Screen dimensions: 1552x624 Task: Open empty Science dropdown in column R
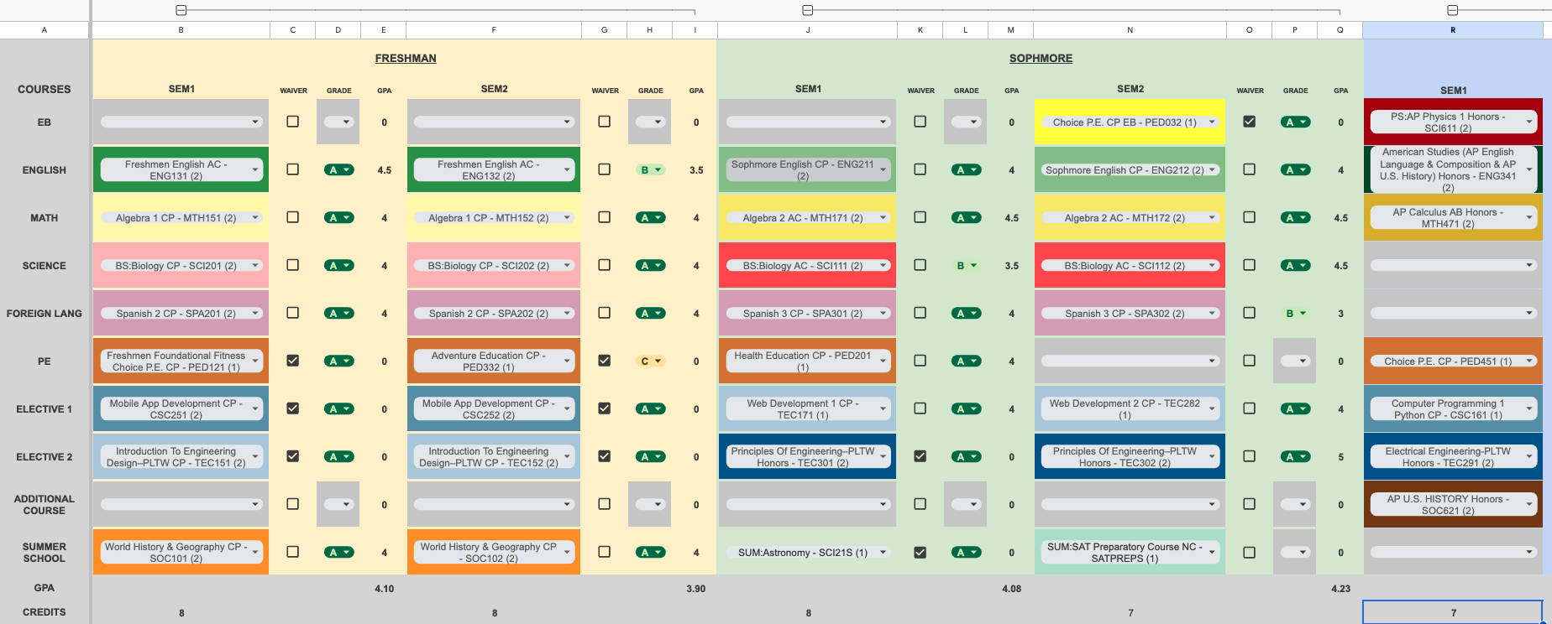(1453, 266)
